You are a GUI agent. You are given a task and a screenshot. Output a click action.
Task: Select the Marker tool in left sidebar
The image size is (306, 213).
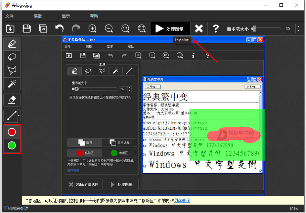click(12, 44)
